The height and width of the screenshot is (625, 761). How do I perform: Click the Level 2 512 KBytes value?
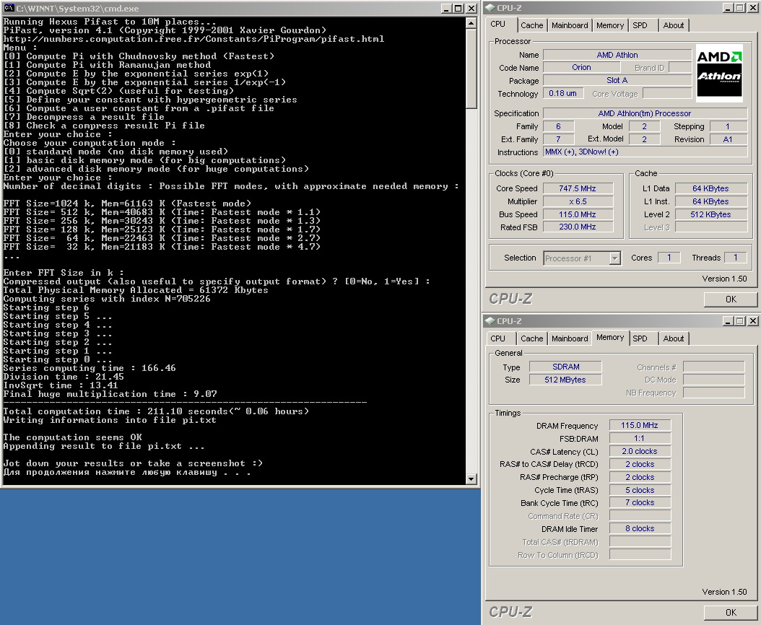point(710,214)
